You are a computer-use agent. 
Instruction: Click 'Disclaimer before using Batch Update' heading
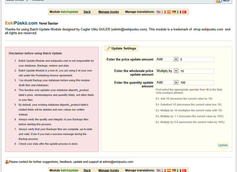point(35,53)
